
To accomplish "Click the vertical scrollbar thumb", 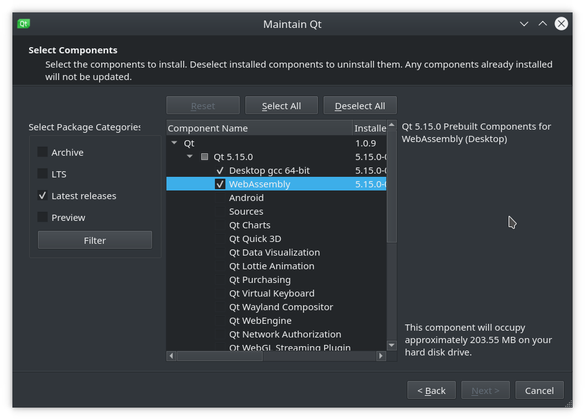I will click(x=391, y=186).
